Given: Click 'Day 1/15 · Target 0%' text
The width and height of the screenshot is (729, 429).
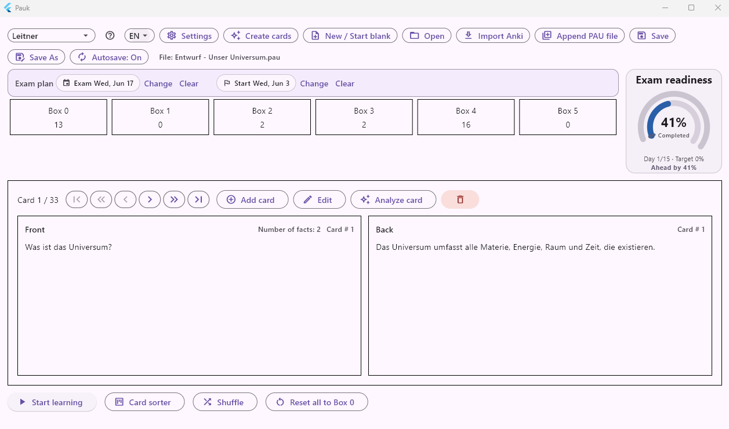Looking at the screenshot, I should (x=673, y=159).
